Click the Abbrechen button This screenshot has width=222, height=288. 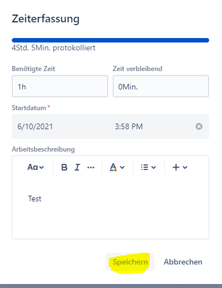coord(183,262)
